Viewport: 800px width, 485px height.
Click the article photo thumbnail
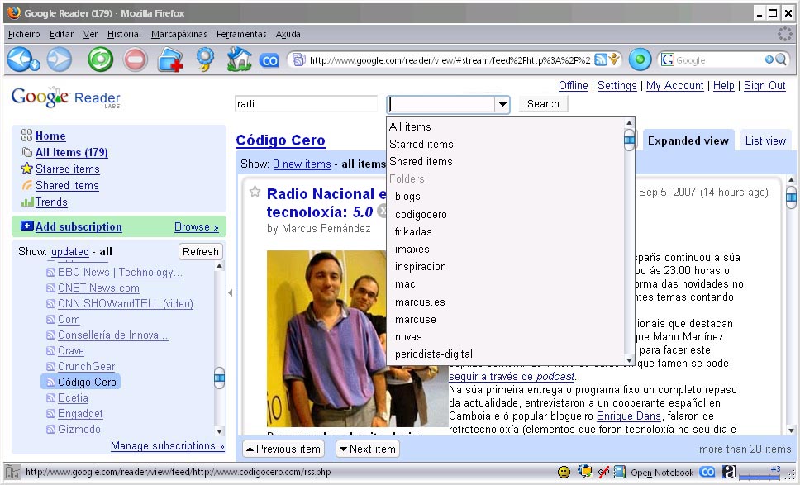pos(357,338)
